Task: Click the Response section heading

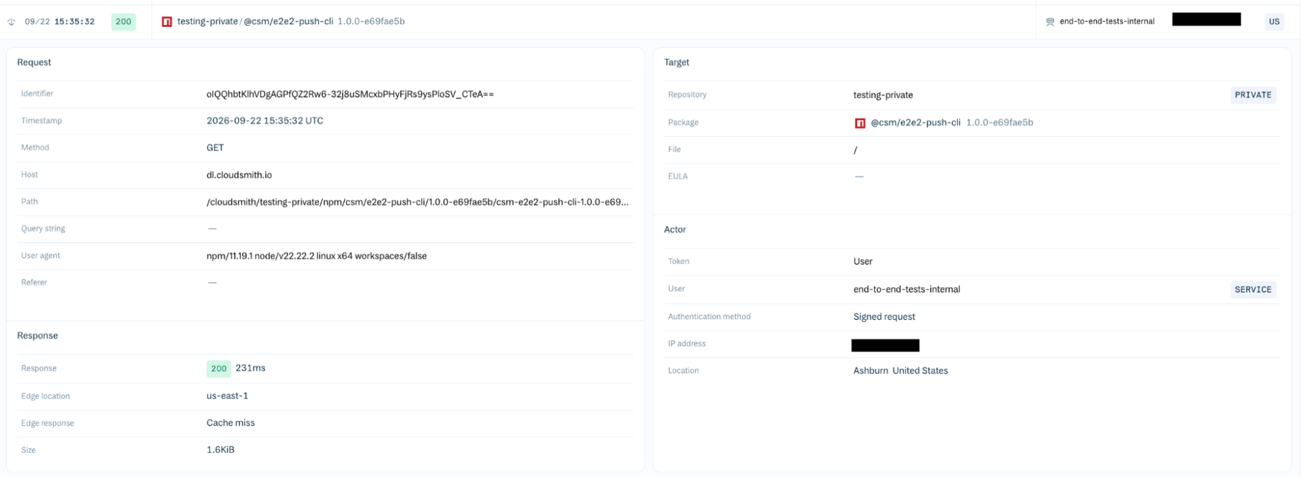Action: click(x=37, y=336)
